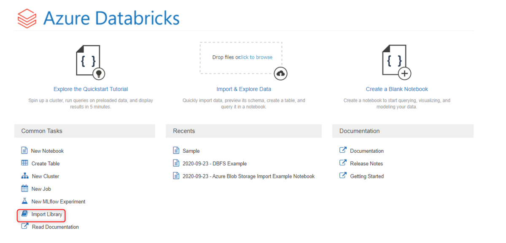Click the Azure Blob Storage notebook file icon
Image resolution: width=506 pixels, height=243 pixels.
(x=176, y=176)
